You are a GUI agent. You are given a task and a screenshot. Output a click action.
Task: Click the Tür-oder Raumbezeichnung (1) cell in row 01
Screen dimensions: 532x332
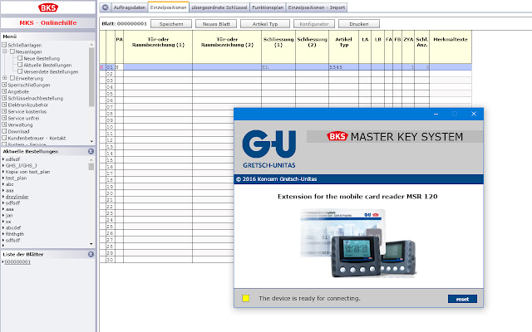click(158, 67)
